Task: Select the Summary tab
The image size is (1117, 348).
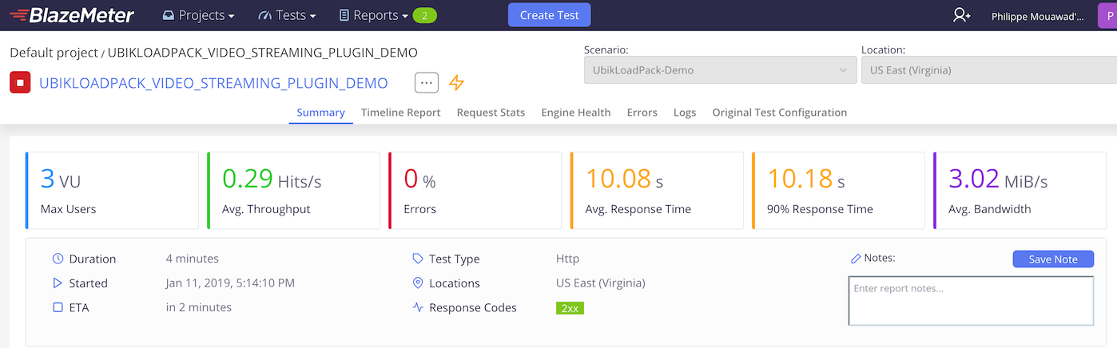Action: 320,113
